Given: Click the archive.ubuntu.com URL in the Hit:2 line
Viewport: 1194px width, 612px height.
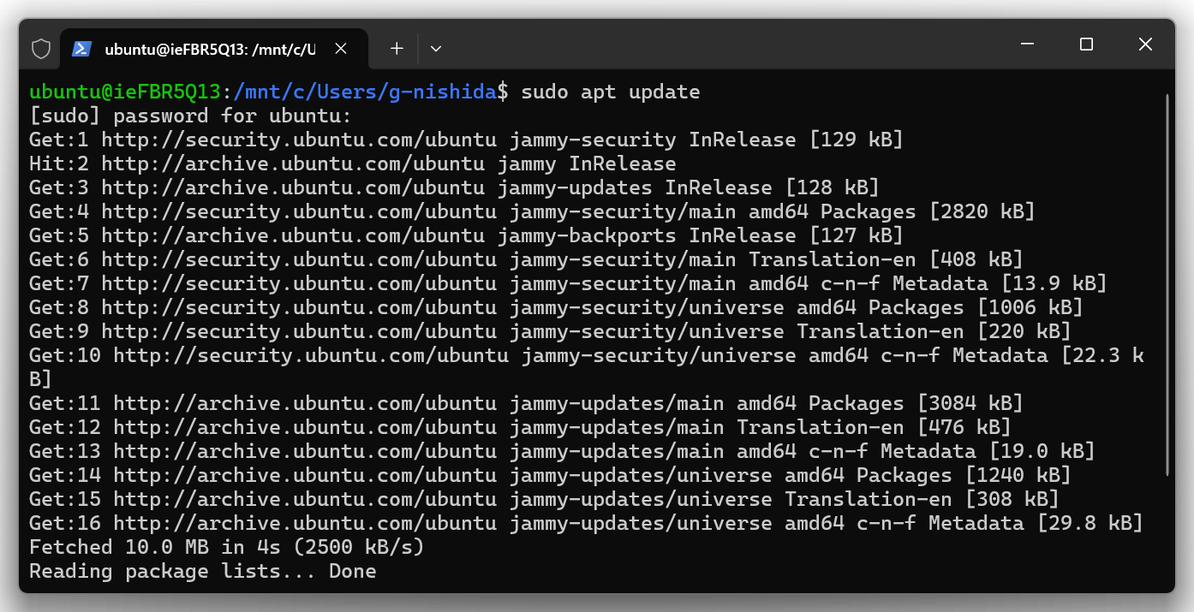Looking at the screenshot, I should coord(293,163).
